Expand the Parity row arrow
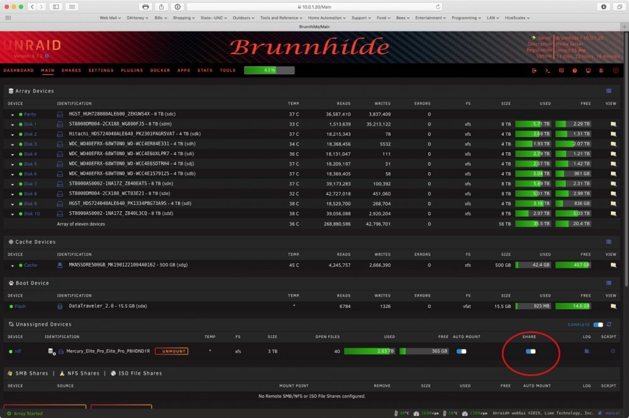 [x=13, y=114]
